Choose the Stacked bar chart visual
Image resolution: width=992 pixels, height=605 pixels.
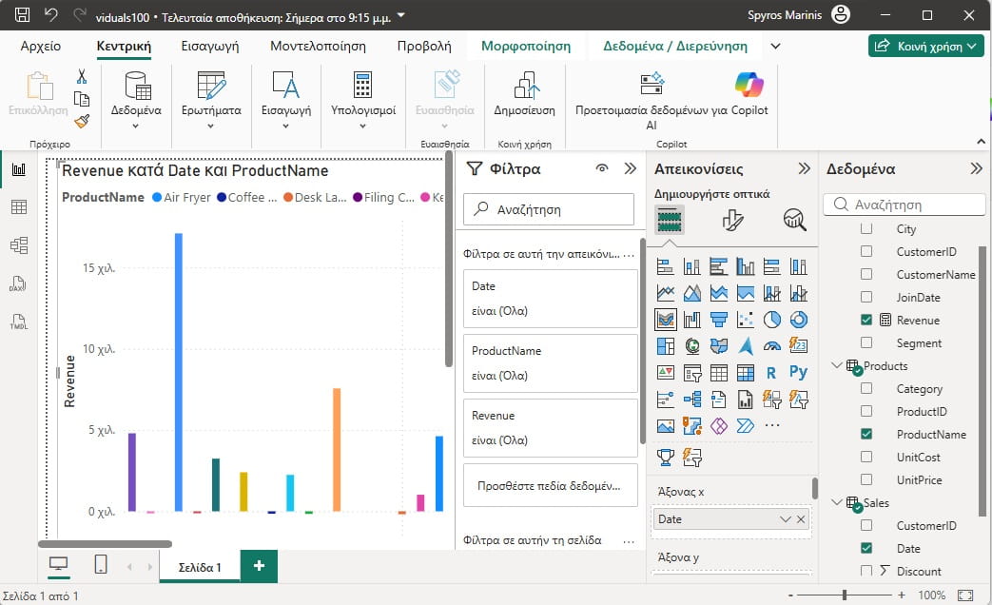click(x=665, y=266)
